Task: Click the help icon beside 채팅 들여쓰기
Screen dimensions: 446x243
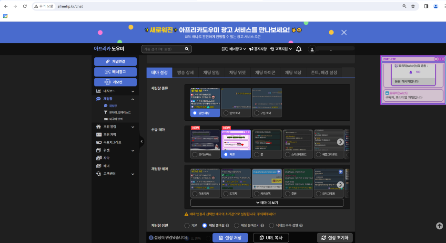Action: point(262,226)
